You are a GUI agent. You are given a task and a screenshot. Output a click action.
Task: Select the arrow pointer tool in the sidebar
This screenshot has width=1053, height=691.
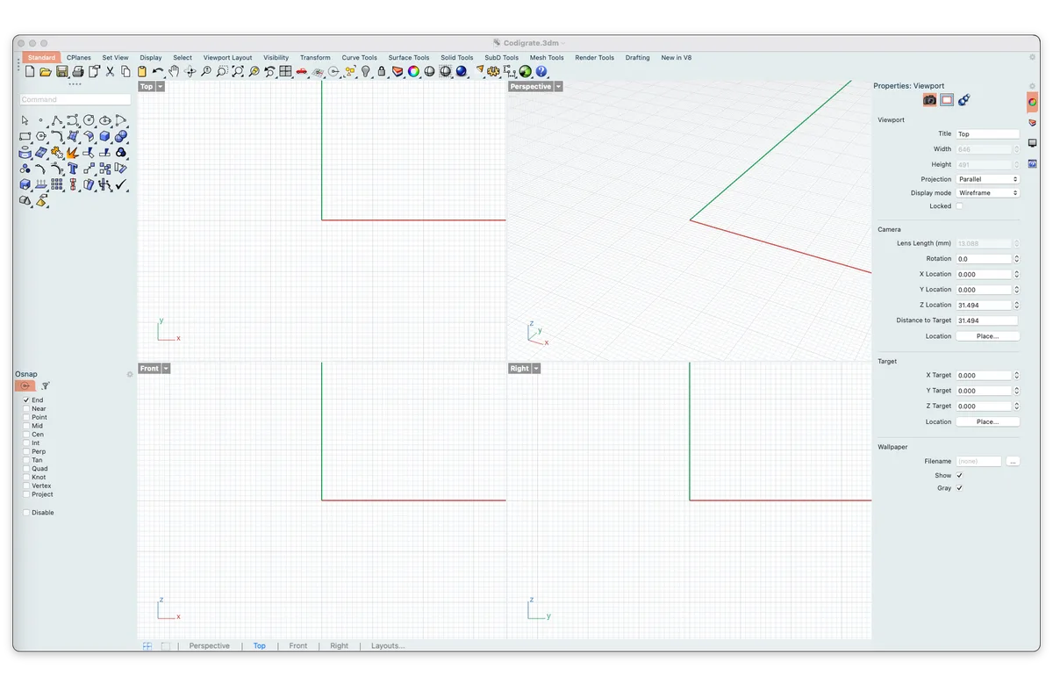pyautogui.click(x=25, y=120)
